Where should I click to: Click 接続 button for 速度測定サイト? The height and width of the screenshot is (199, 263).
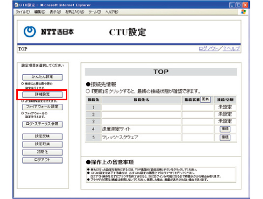click(225, 129)
